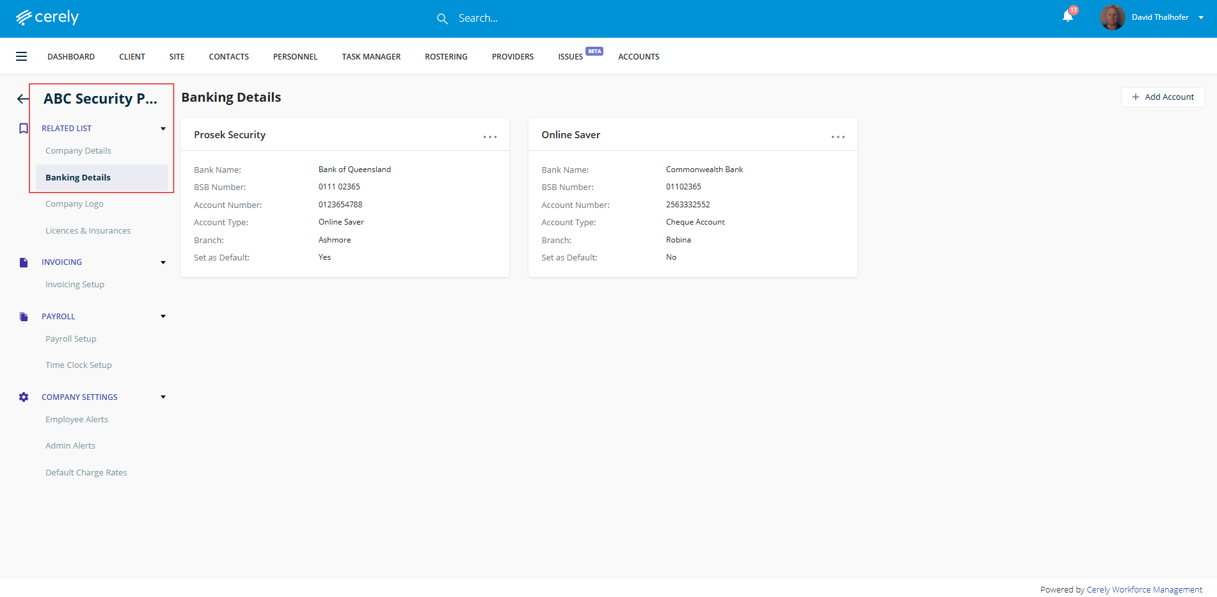Open the Contacts menu
1217x597 pixels.
click(x=228, y=57)
